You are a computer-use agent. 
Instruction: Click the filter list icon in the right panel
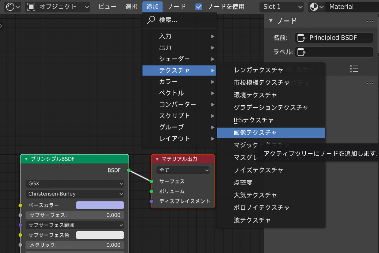pyautogui.click(x=354, y=69)
